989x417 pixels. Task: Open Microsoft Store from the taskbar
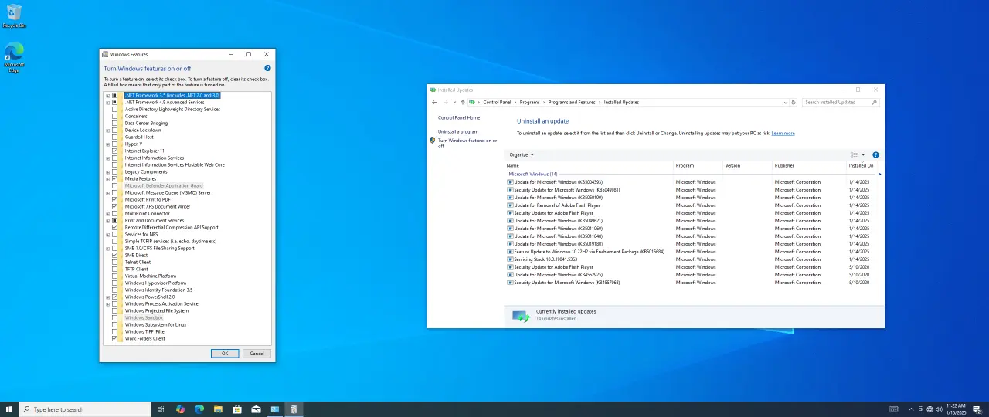pos(237,409)
